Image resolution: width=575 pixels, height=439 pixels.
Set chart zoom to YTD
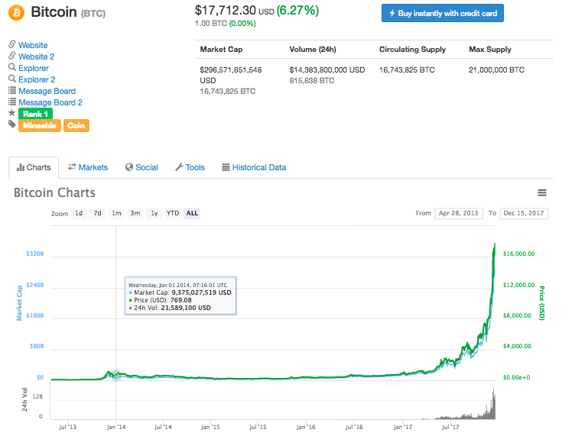(x=173, y=213)
